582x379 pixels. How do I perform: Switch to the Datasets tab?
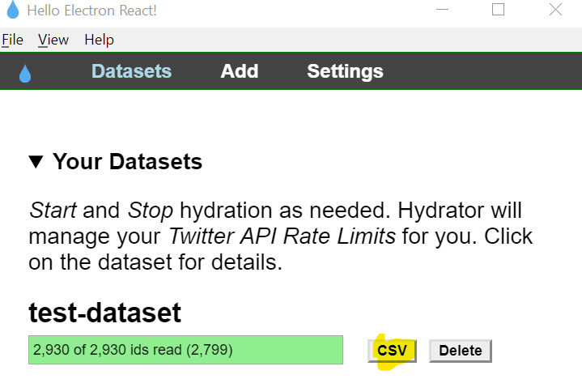(x=131, y=71)
